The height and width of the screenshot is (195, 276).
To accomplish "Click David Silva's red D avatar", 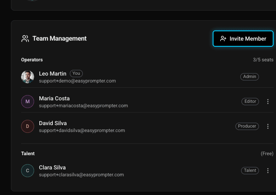I will click(28, 126).
